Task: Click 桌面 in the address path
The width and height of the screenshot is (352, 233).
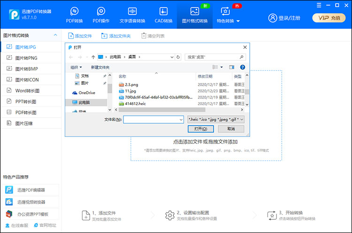Action: click(x=132, y=57)
